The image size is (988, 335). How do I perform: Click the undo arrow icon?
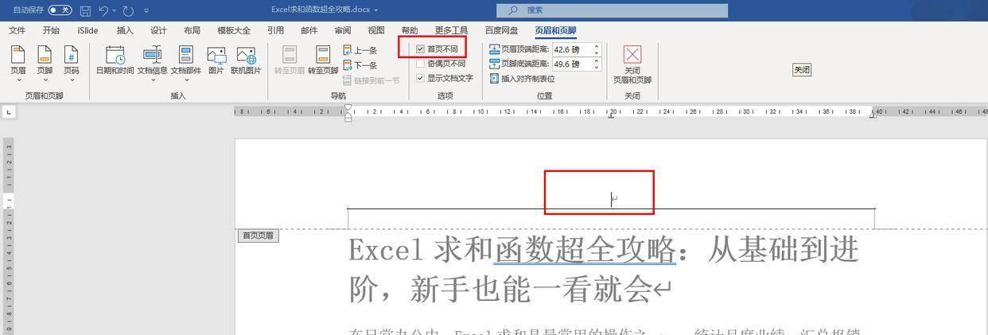[103, 10]
